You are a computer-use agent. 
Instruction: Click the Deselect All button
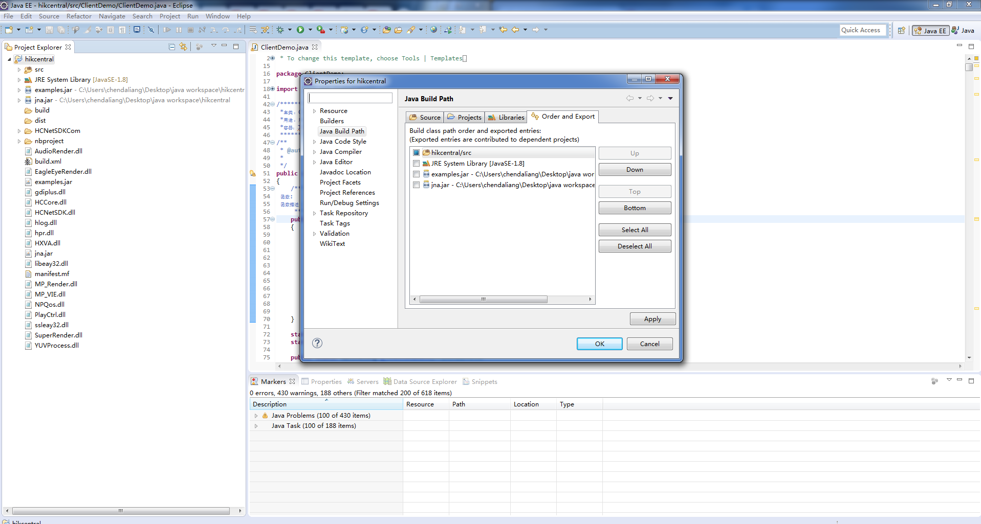(x=635, y=246)
